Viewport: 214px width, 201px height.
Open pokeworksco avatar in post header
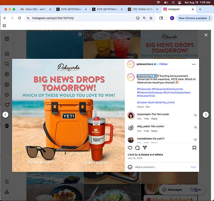pos(130,64)
